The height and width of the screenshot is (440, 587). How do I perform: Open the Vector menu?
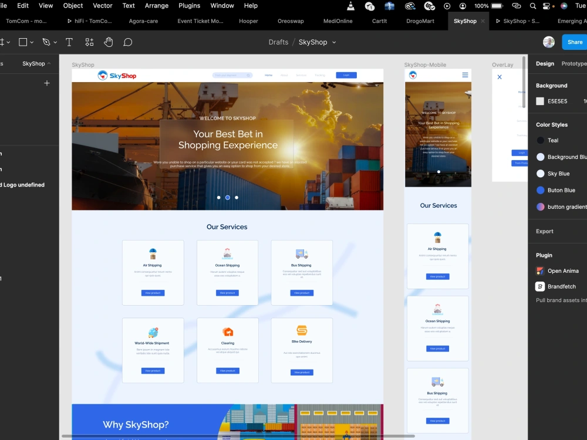pyautogui.click(x=103, y=6)
